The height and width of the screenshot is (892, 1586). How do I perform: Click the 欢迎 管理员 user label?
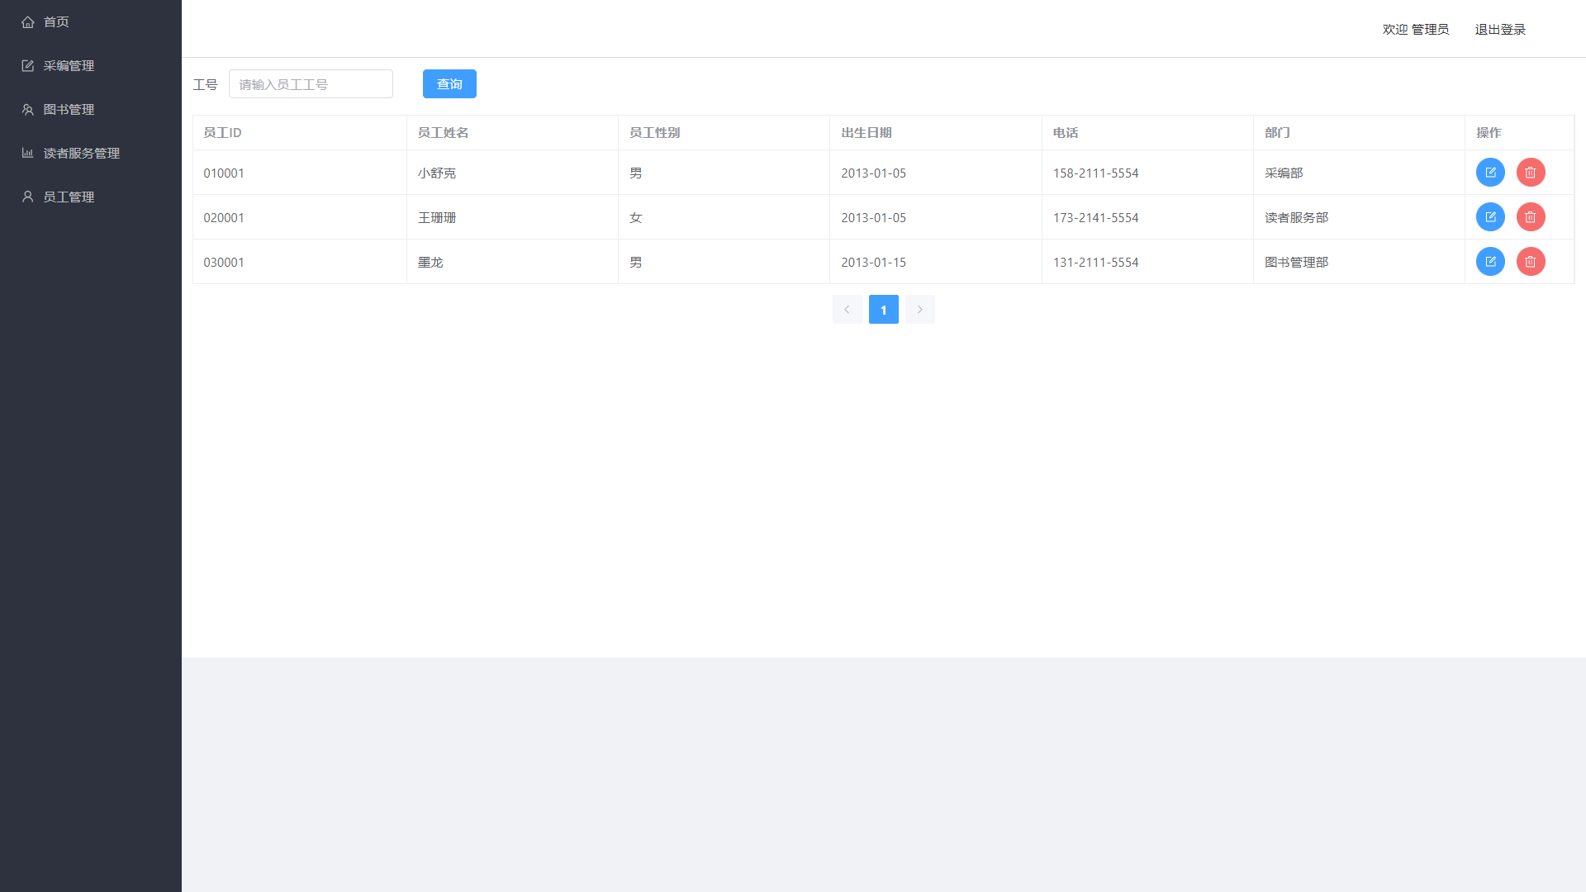coord(1415,30)
